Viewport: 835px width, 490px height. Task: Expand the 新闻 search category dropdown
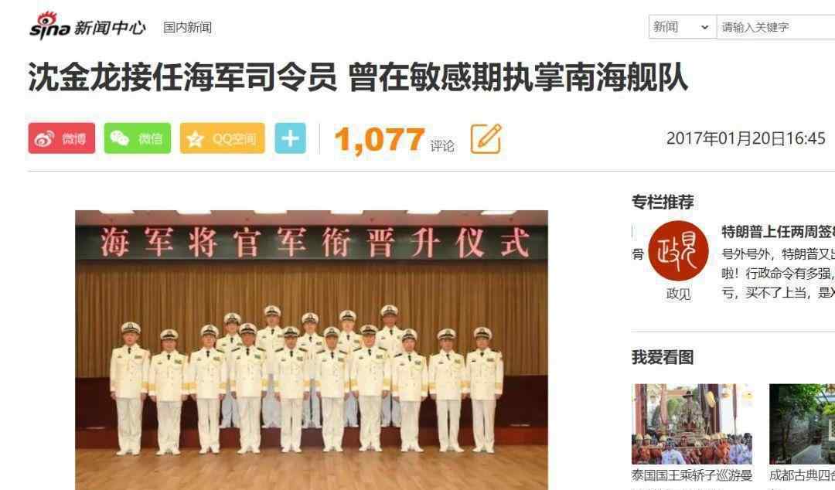pos(682,26)
